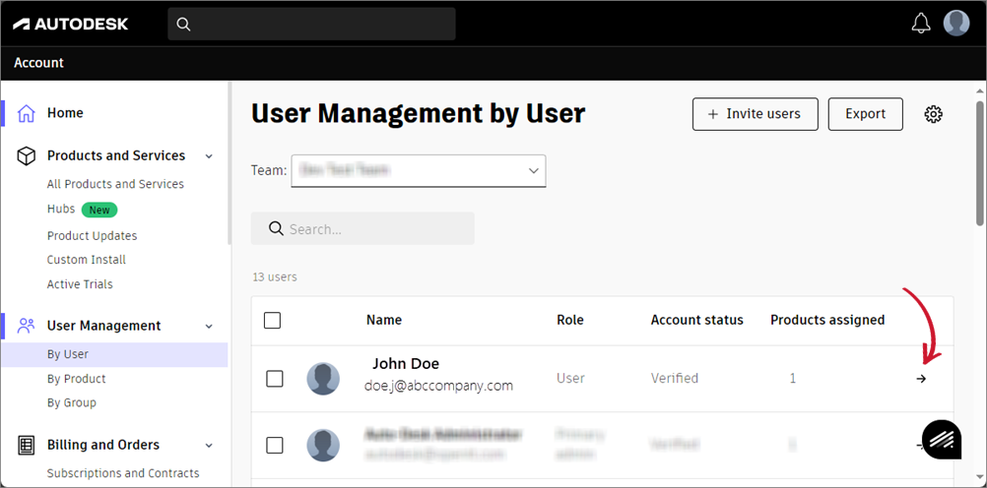
Task: Open Hubs in sidebar
Action: click(61, 209)
